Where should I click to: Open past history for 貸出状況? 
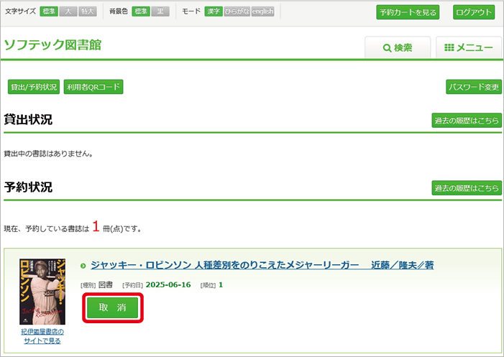click(x=466, y=121)
